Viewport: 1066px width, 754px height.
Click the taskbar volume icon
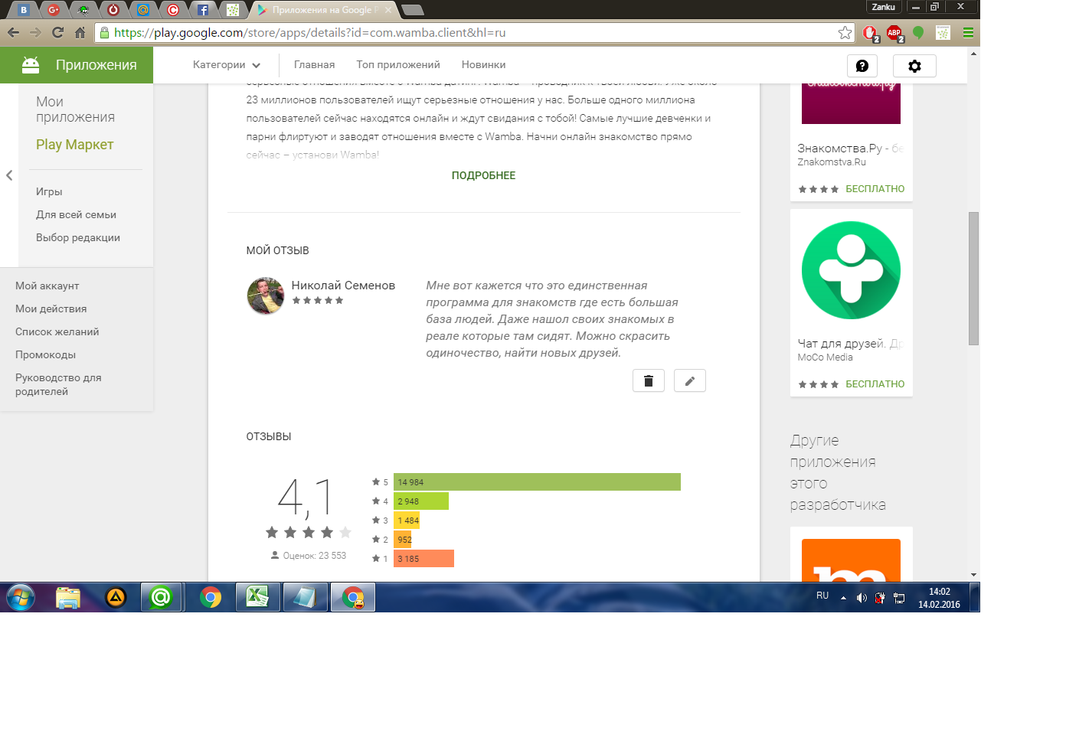pyautogui.click(x=862, y=598)
